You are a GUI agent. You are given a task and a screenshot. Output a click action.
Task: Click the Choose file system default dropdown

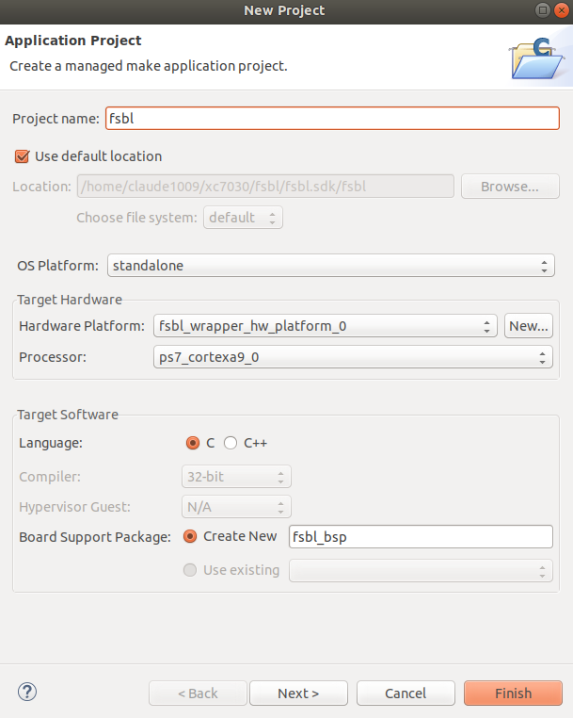[x=243, y=218]
